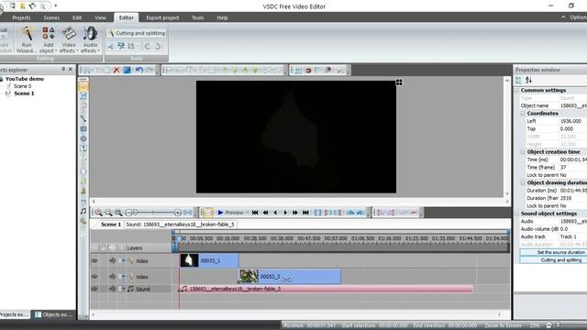Click the alphabetical sort icon in Properties window

point(528,80)
